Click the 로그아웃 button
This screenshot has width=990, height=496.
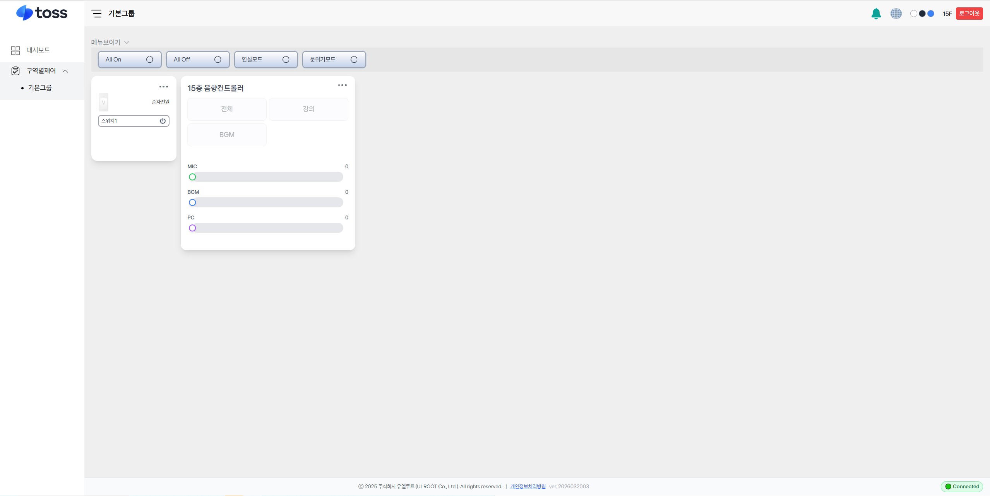[x=969, y=14]
